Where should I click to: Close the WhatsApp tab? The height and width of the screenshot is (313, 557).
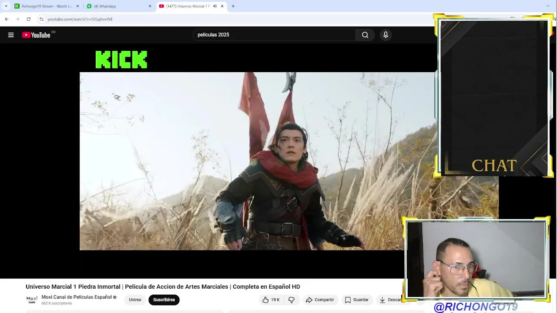point(150,6)
